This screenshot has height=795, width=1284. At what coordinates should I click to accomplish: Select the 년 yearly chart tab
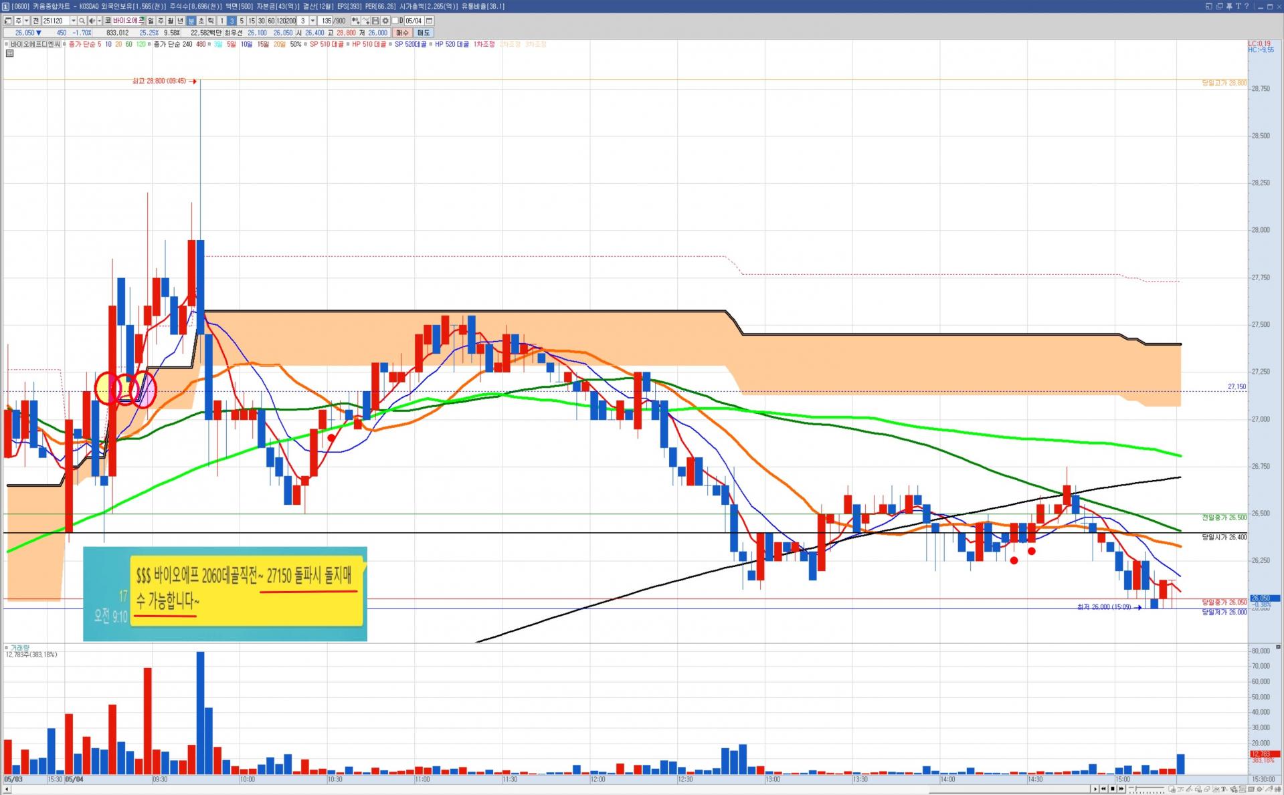181,21
